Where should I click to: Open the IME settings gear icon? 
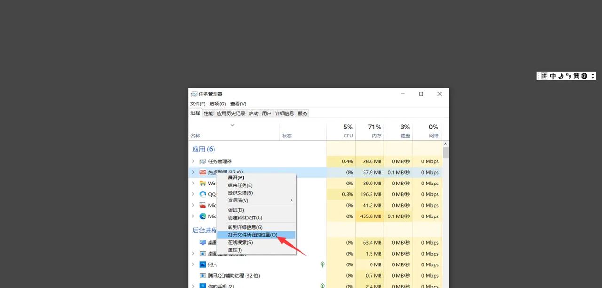584,76
